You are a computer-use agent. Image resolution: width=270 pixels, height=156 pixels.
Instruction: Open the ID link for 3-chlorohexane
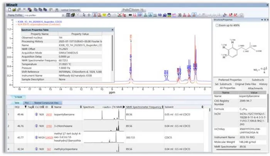(x=49, y=126)
